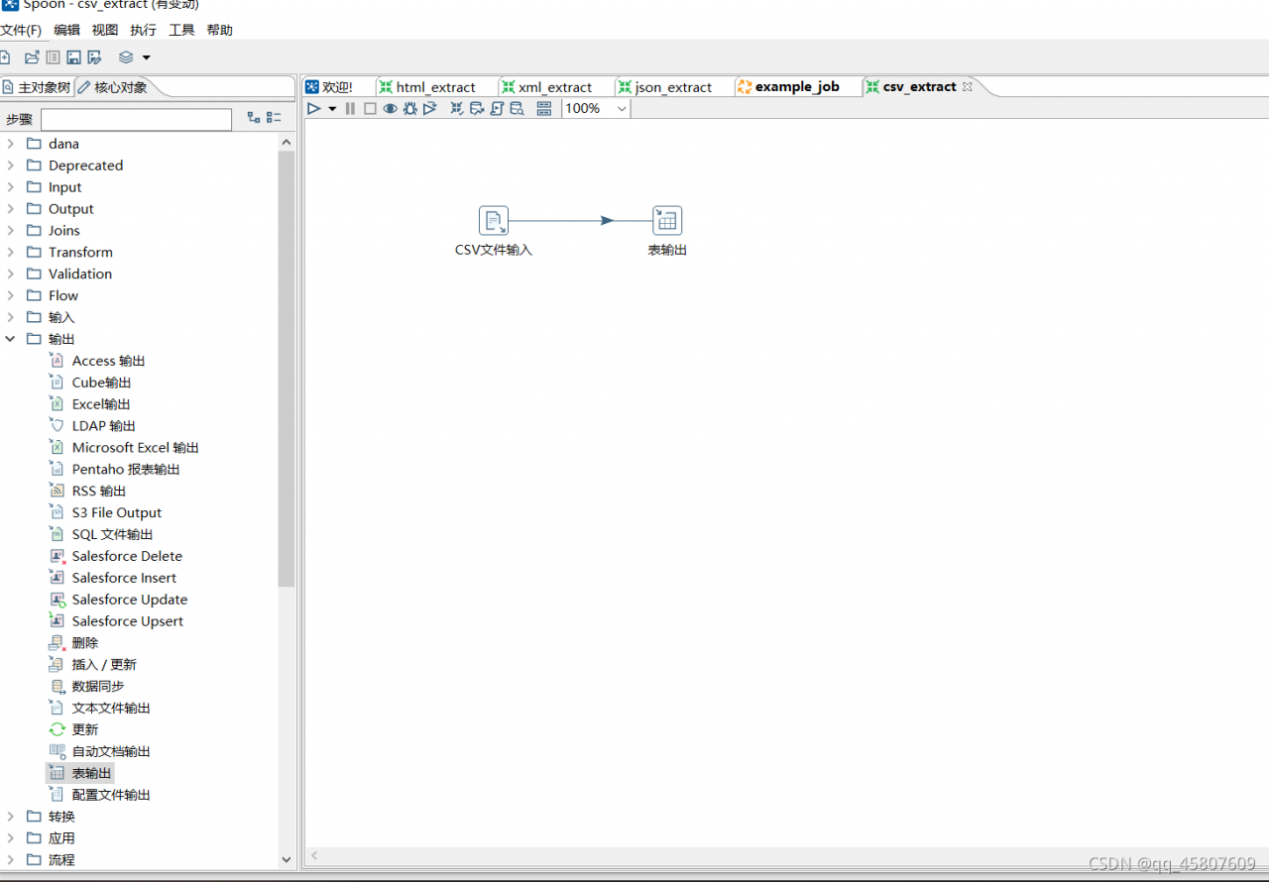Expand the Deprecated folder
The height and width of the screenshot is (882, 1269).
pos(11,165)
